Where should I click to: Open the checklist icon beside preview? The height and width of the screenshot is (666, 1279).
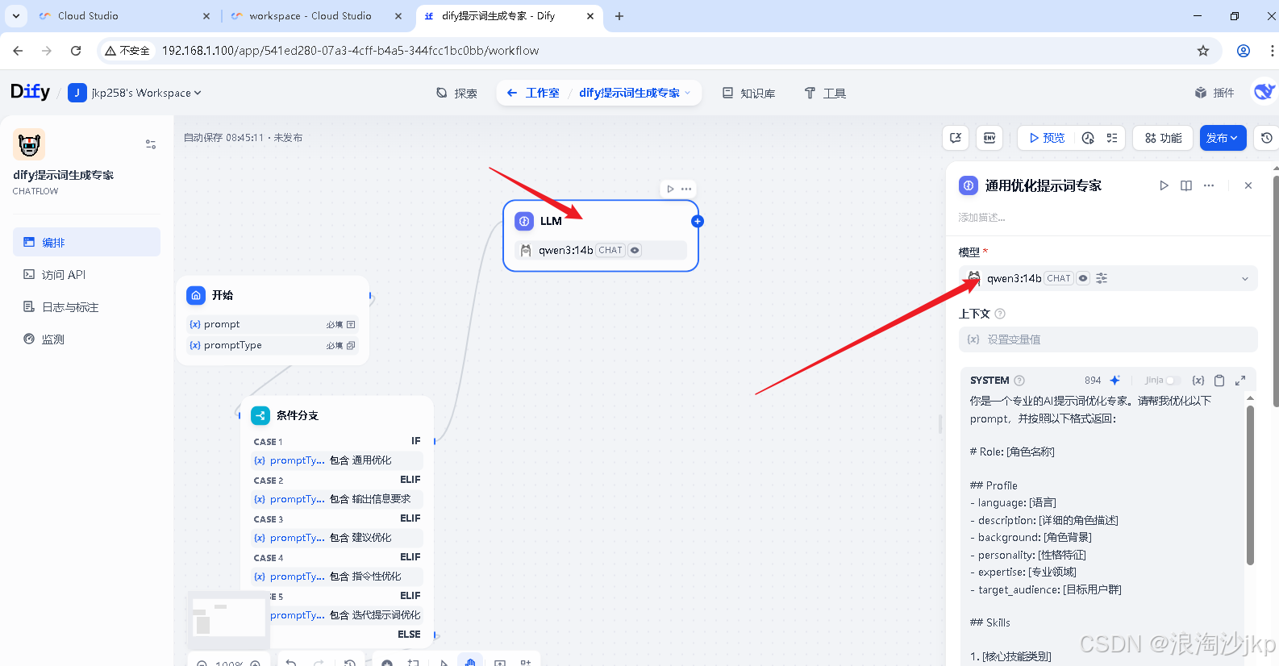pyautogui.click(x=1112, y=138)
